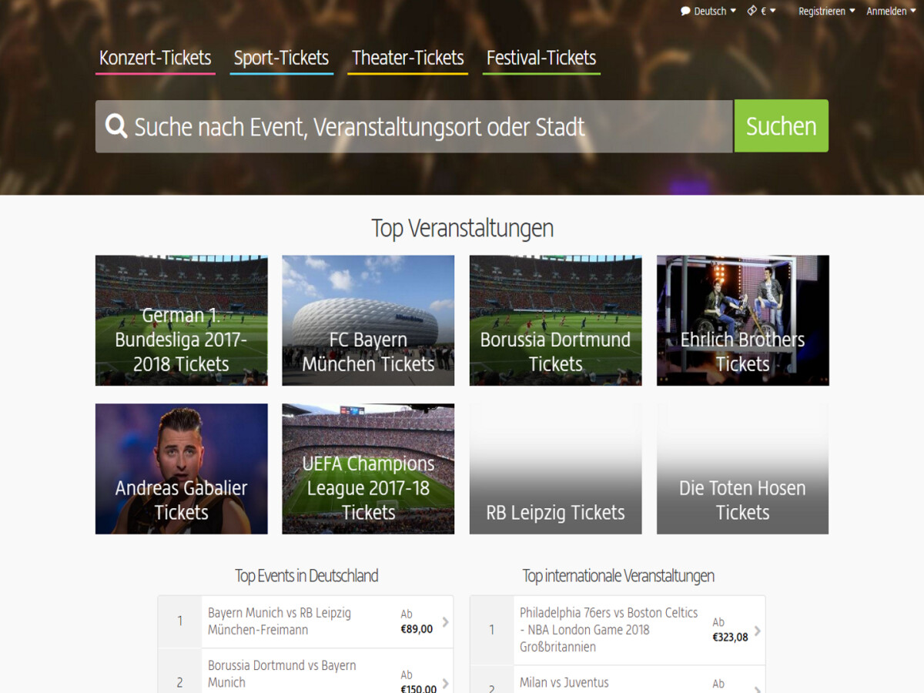924x693 pixels.
Task: Open UEFA Champions League 2017-18 Tickets tile
Action: pos(368,469)
